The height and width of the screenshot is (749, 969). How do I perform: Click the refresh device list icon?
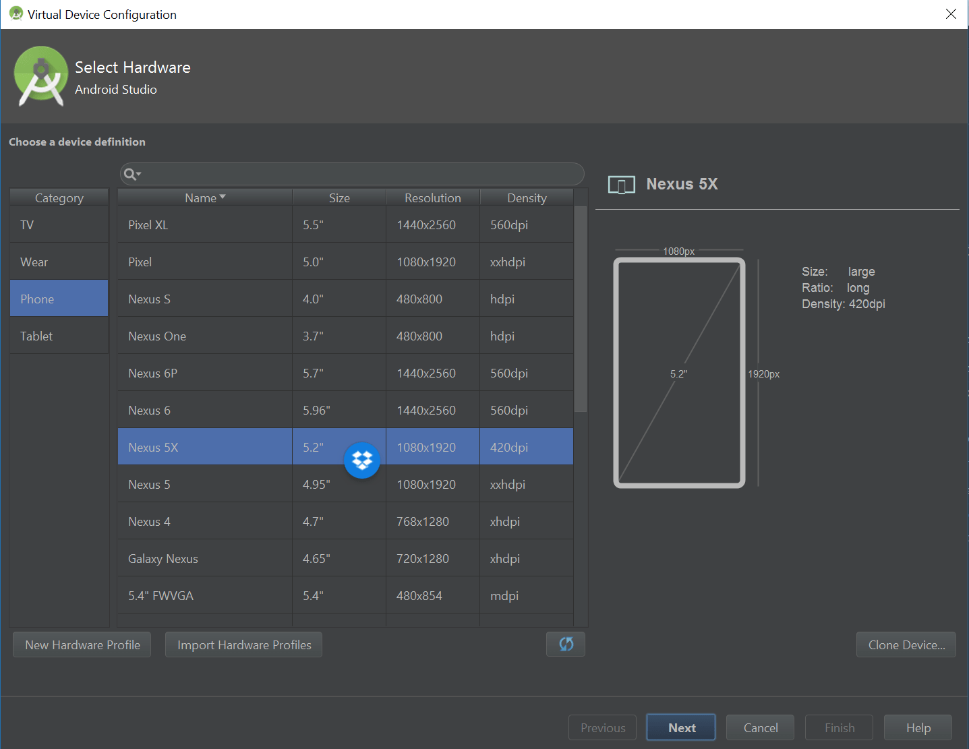[565, 644]
